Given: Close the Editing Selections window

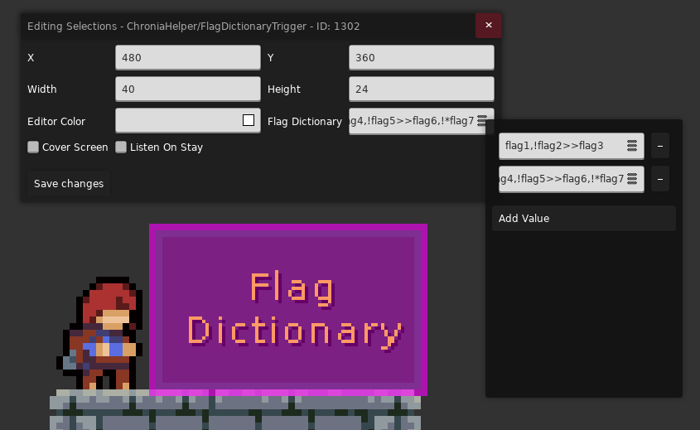Looking at the screenshot, I should click(x=489, y=26).
